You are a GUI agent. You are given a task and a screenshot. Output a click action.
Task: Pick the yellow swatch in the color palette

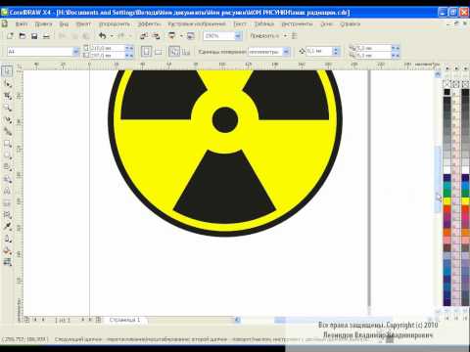click(446, 201)
